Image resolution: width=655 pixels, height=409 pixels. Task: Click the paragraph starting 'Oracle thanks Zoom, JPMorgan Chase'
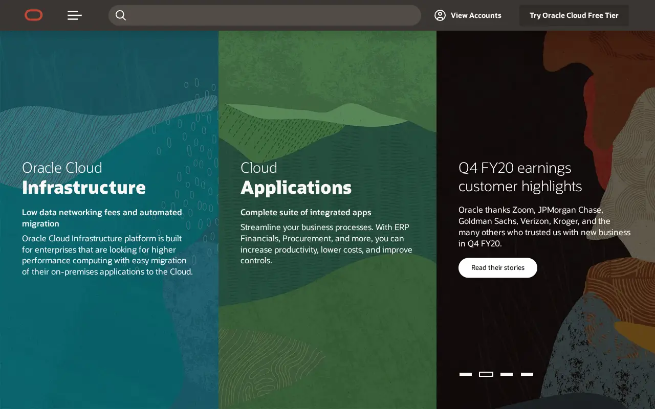coord(544,226)
